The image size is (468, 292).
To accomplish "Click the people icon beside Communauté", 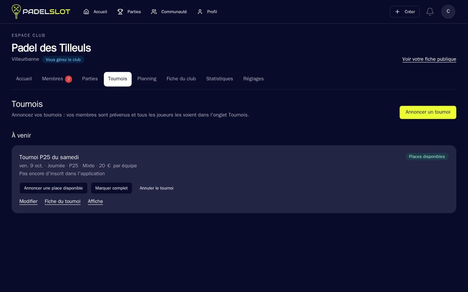I will (154, 12).
